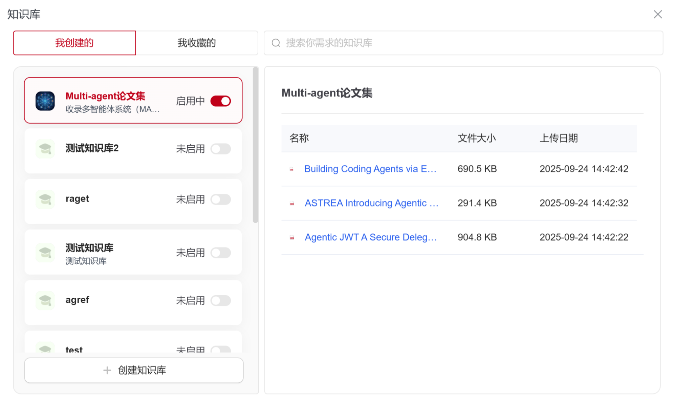Click the graduation cap icon for raget
The image size is (673, 403).
coord(45,199)
